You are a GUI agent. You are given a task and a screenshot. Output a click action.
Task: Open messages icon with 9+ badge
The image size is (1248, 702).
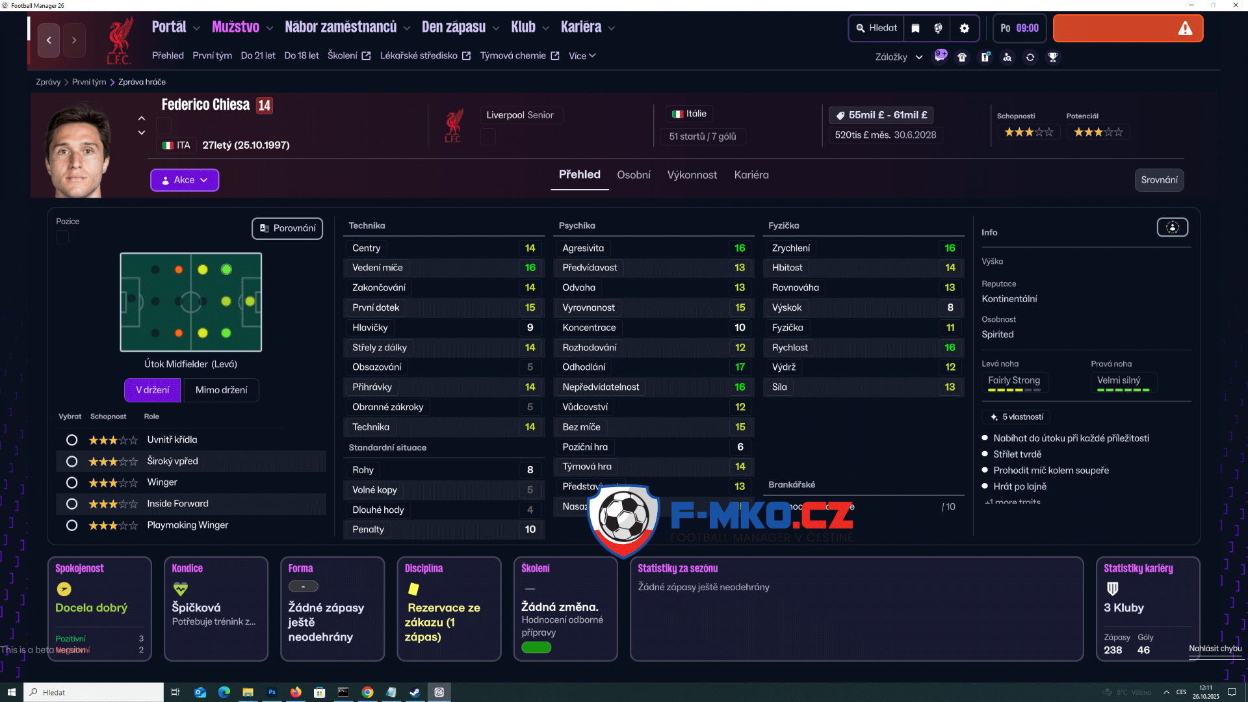coord(940,57)
